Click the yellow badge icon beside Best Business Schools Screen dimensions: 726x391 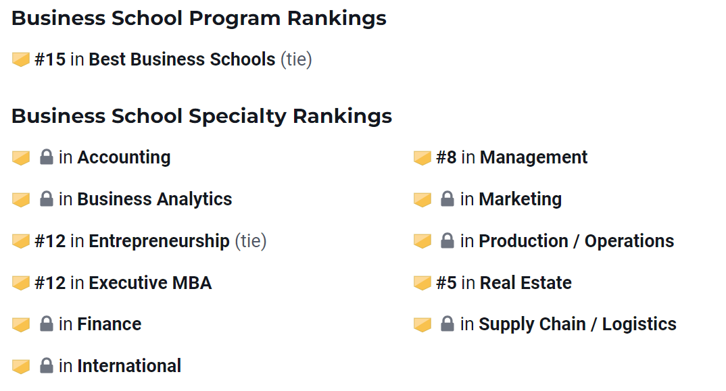(21, 59)
